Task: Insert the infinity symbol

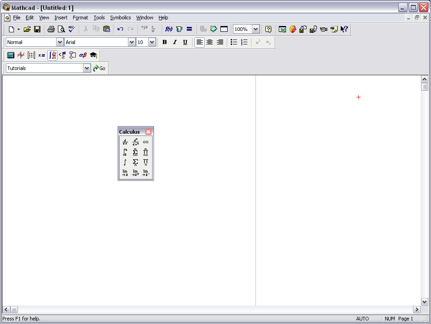Action: [x=145, y=142]
